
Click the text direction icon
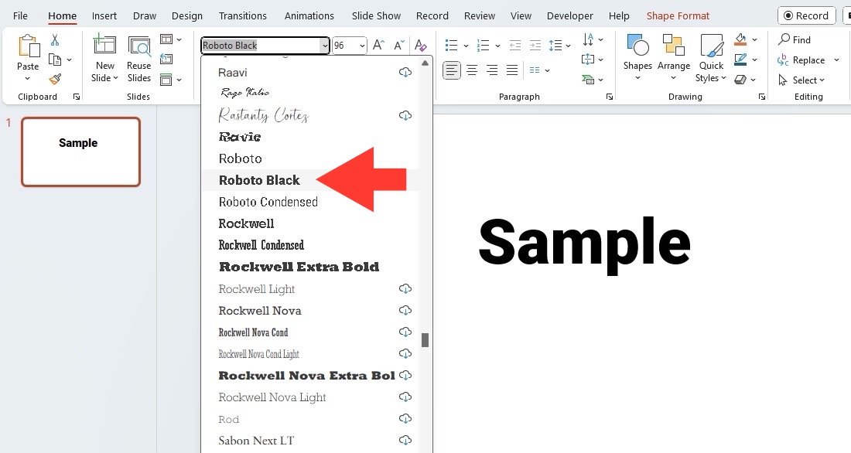(x=588, y=39)
